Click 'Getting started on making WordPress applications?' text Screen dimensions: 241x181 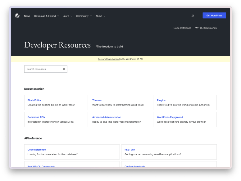pyautogui.click(x=152, y=154)
